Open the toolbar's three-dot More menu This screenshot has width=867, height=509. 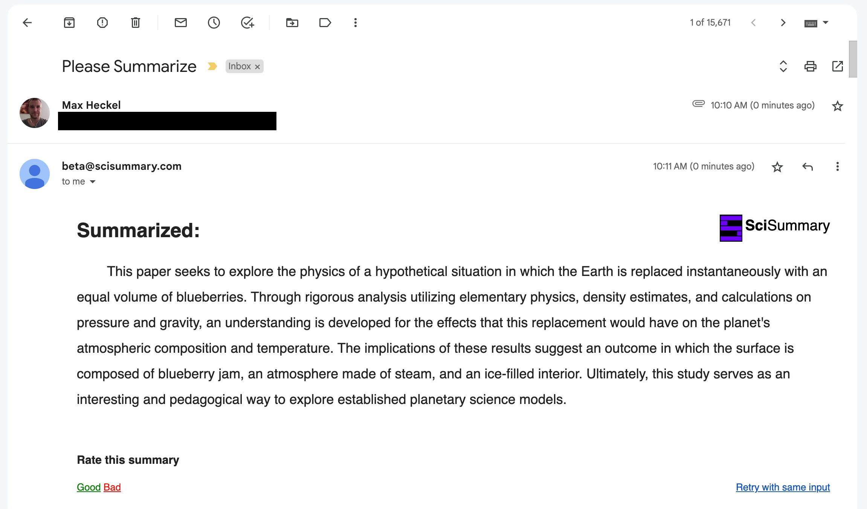[x=355, y=23]
